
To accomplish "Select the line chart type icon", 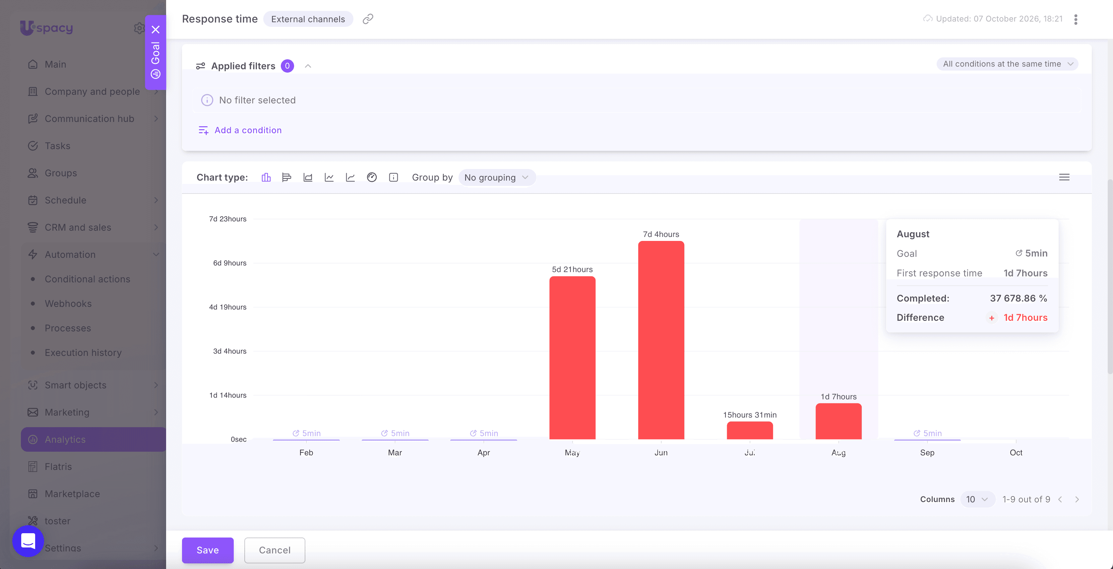I will pyautogui.click(x=329, y=177).
